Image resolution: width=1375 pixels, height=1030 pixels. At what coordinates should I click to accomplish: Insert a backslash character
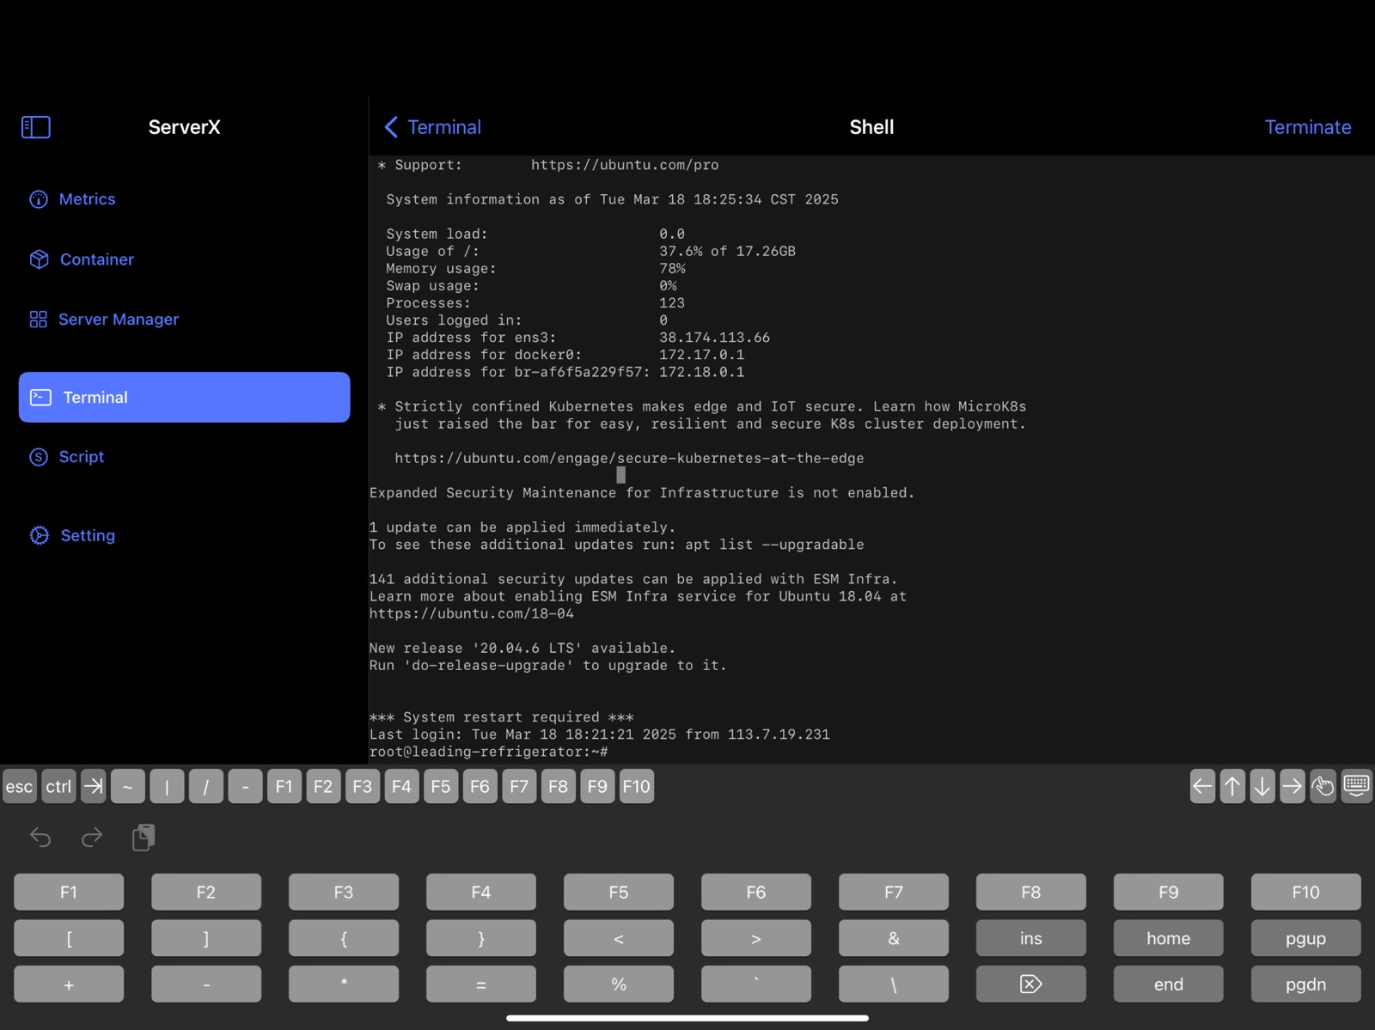pyautogui.click(x=894, y=984)
